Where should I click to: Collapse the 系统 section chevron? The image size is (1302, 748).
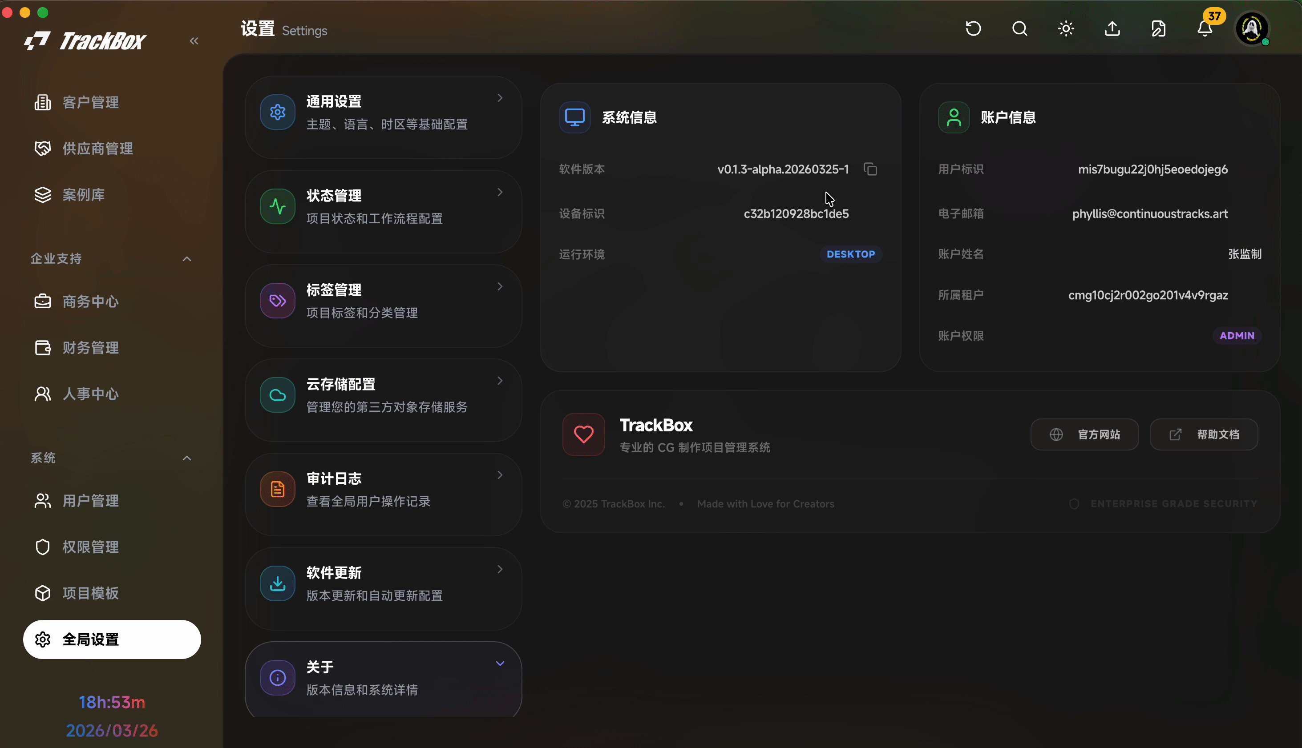(187, 458)
